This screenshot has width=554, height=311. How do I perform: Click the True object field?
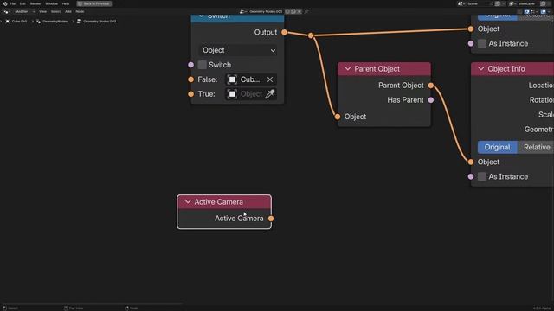(x=245, y=94)
